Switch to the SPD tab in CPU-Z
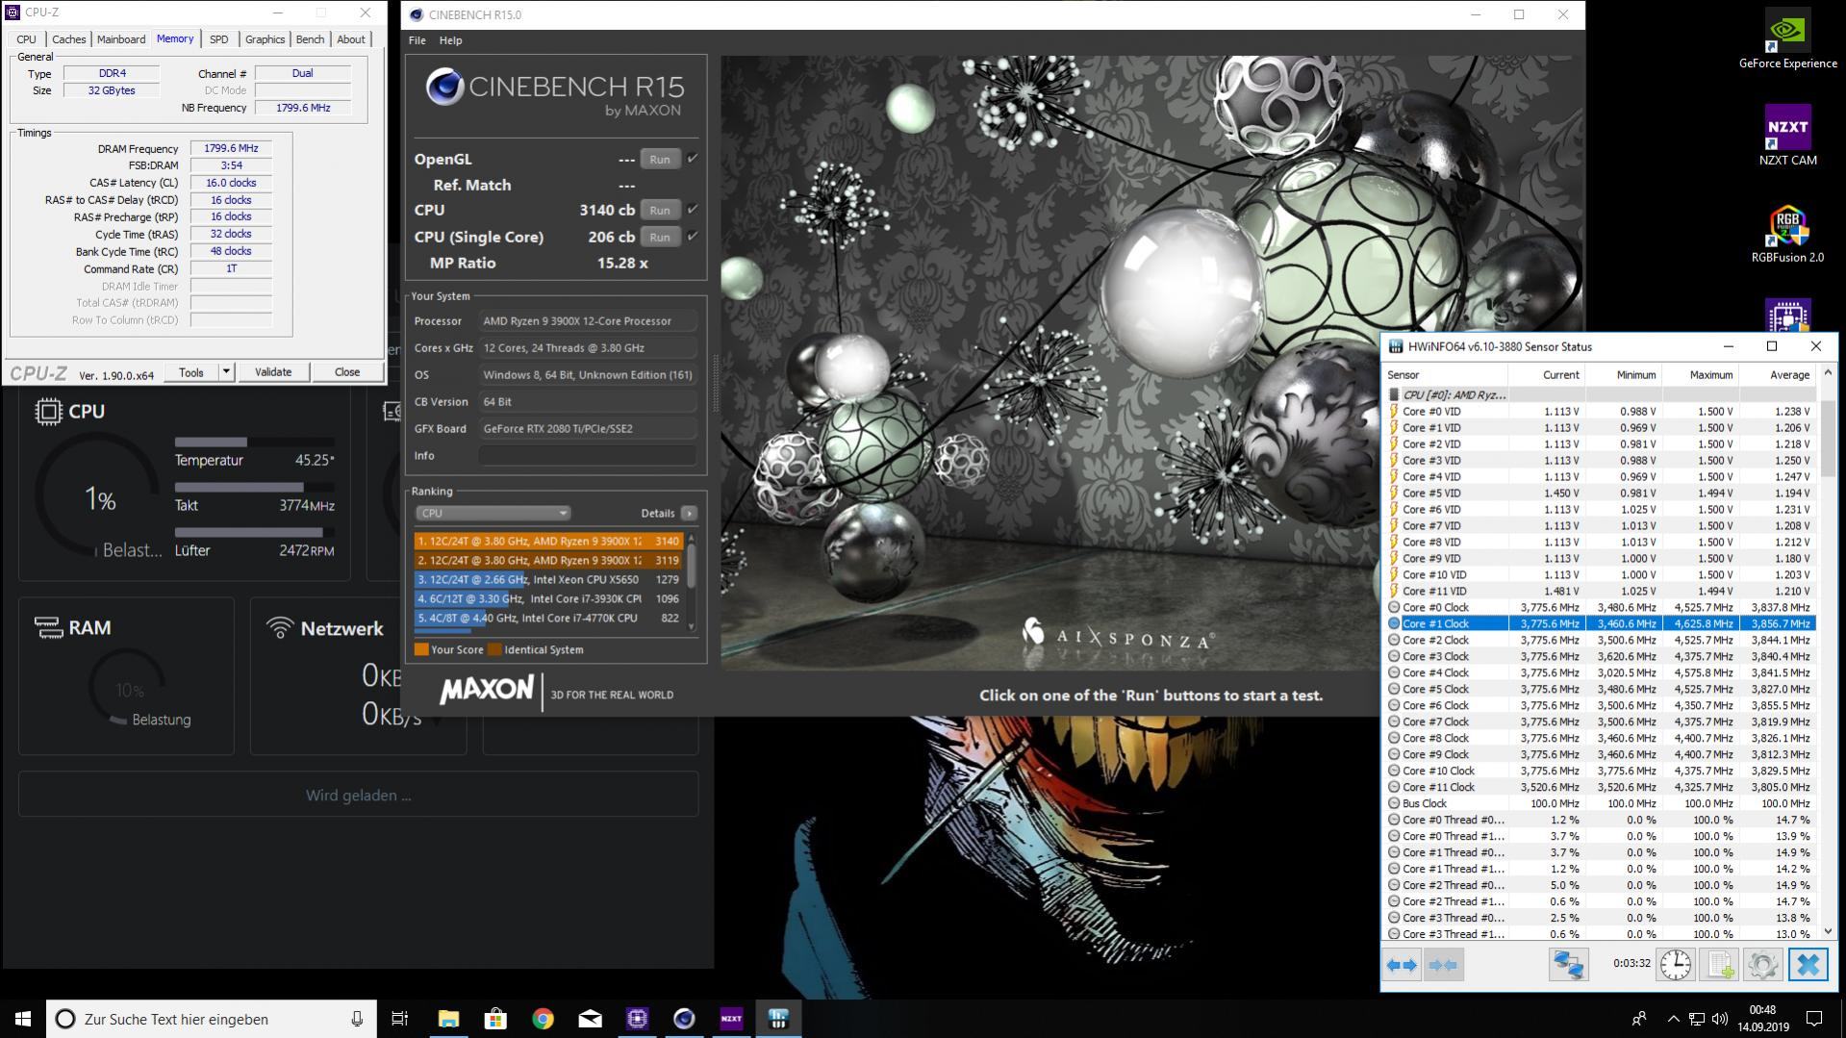Screen dimensions: 1846x1038 pyautogui.click(x=219, y=39)
